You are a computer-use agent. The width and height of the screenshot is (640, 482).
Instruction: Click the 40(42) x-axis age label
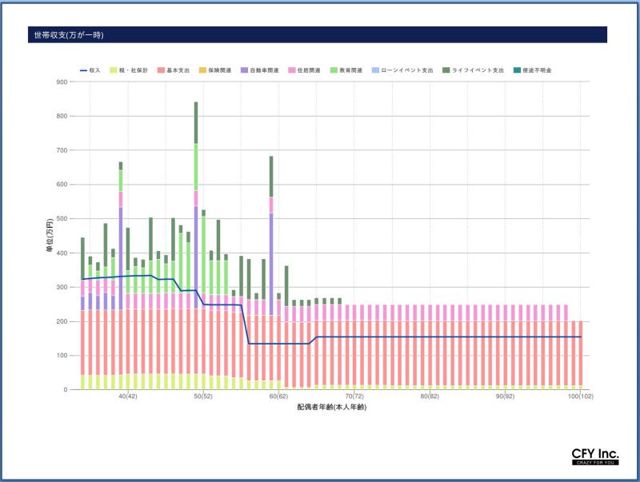126,396
